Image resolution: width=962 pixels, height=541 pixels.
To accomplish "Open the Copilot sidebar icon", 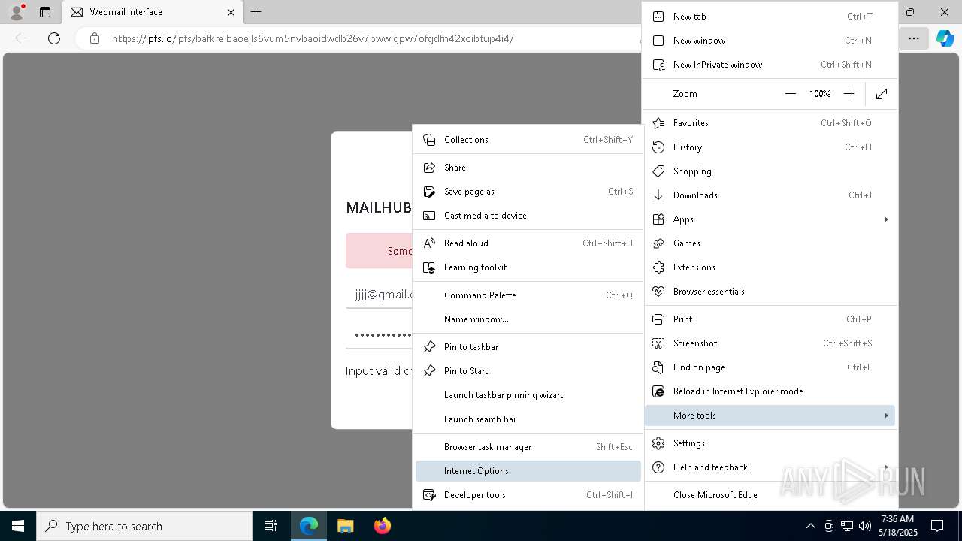I will 945,38.
